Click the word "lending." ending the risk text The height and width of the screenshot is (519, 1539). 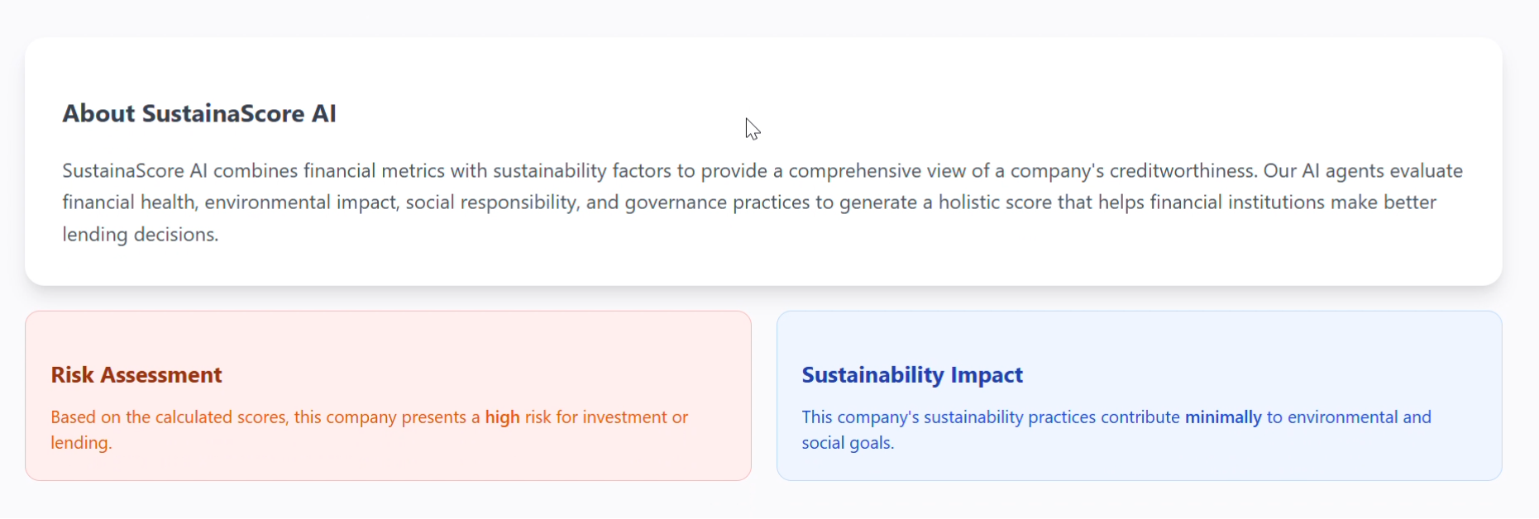coord(81,443)
